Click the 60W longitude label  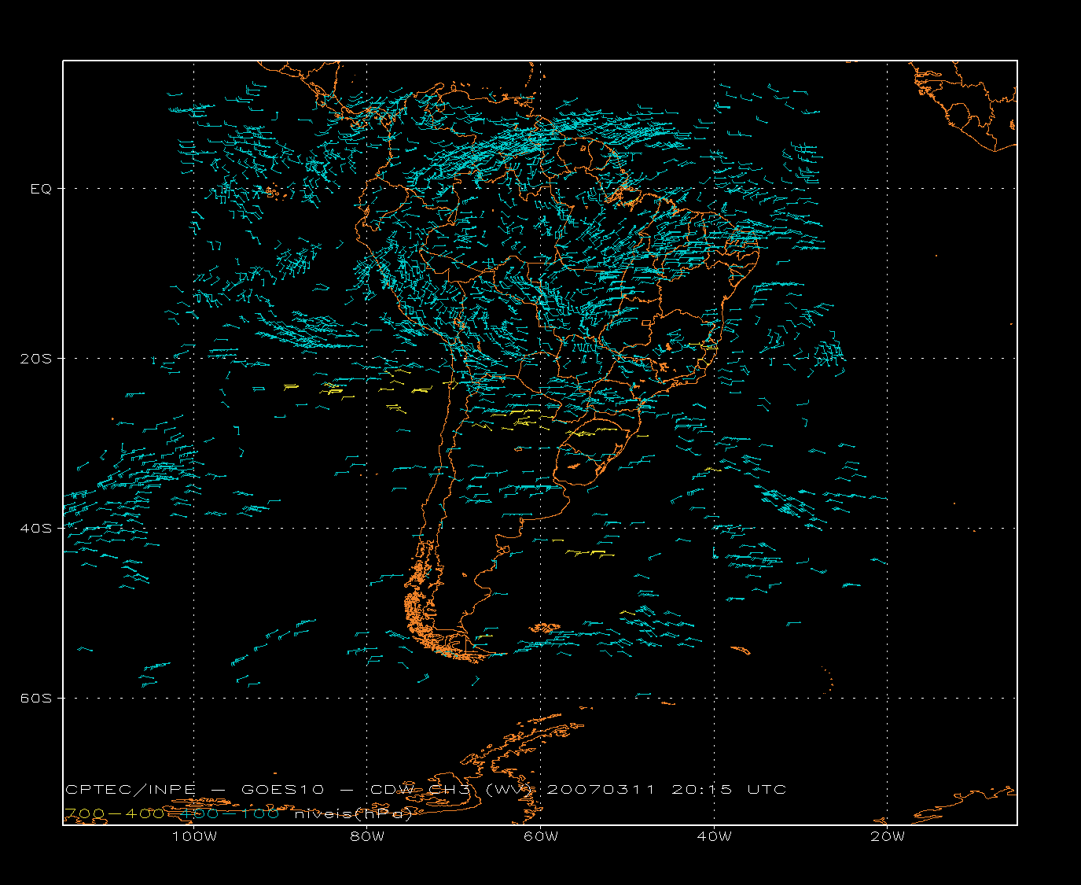pyautogui.click(x=541, y=836)
